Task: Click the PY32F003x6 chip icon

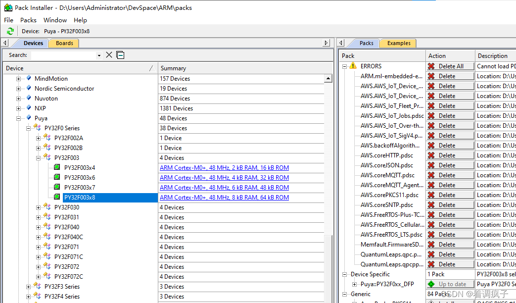Action: [x=57, y=177]
